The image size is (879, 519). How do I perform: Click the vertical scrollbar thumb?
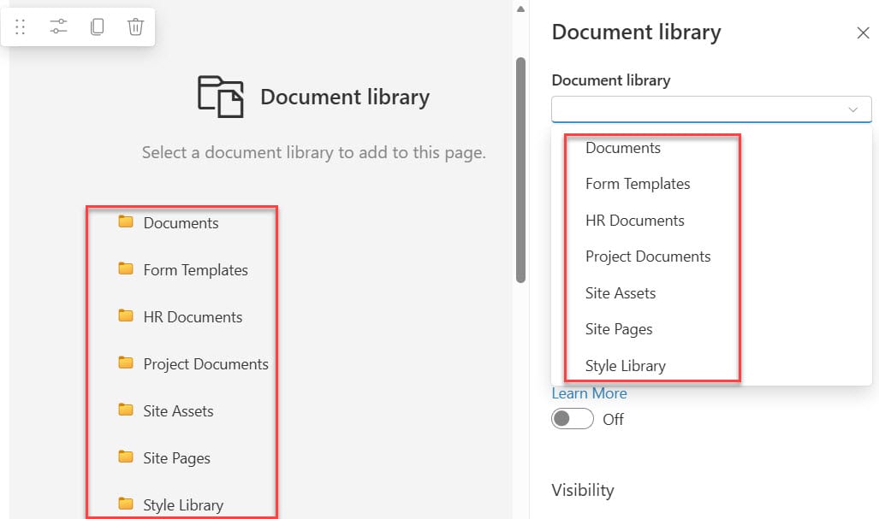(x=520, y=162)
